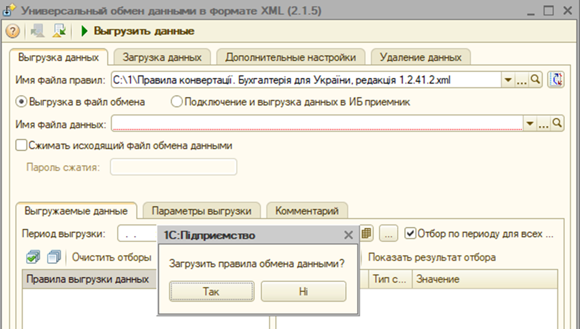
Task: Click the Имя файла данных input field
Action: (x=318, y=123)
